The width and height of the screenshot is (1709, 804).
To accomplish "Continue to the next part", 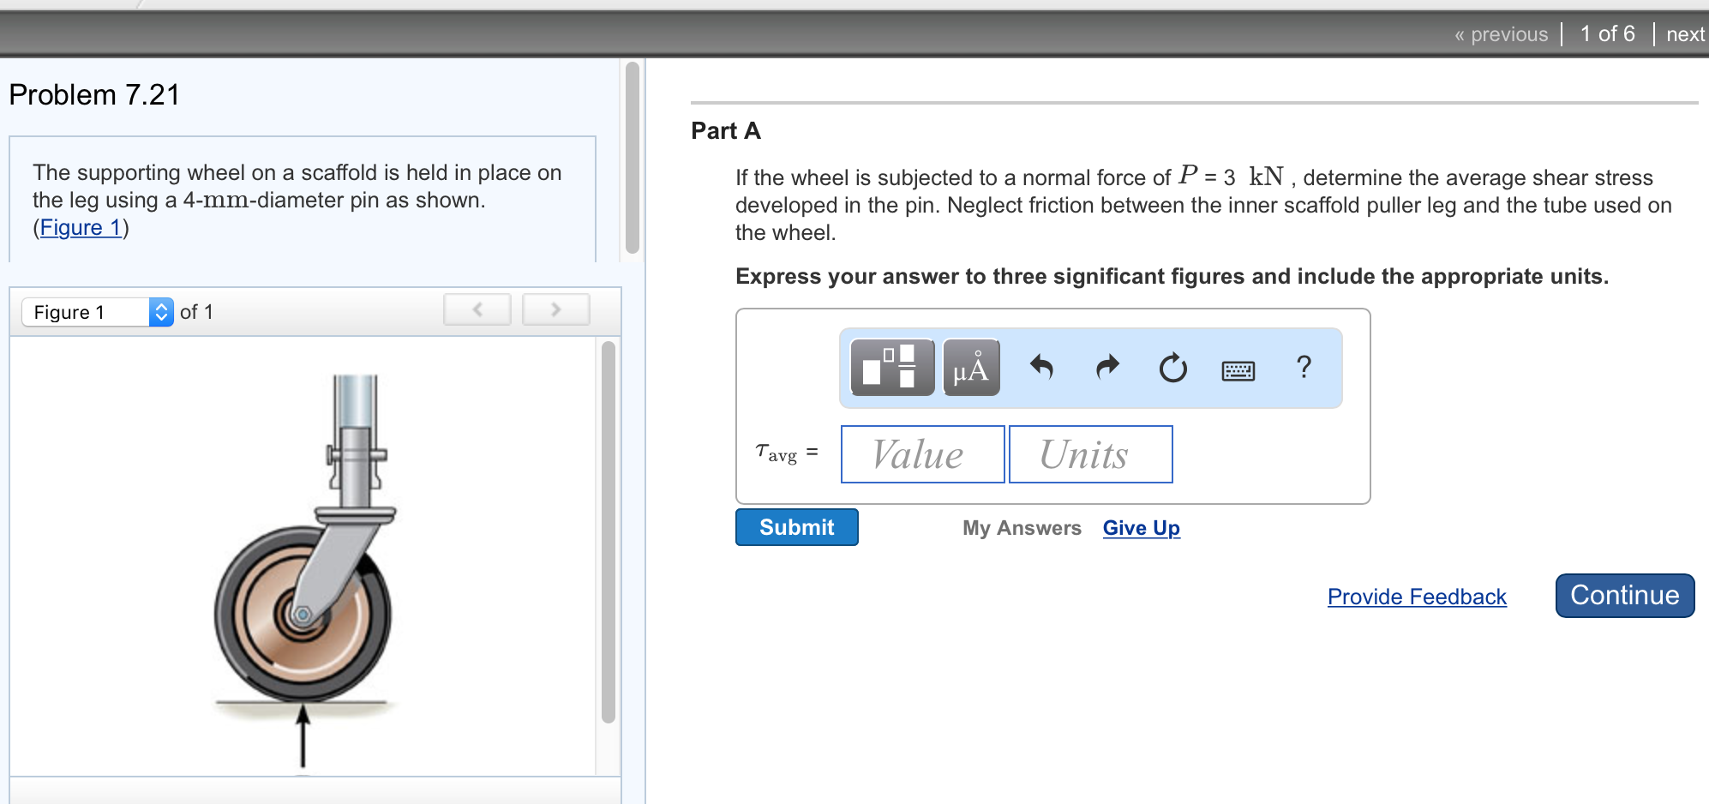I will pyautogui.click(x=1623, y=595).
